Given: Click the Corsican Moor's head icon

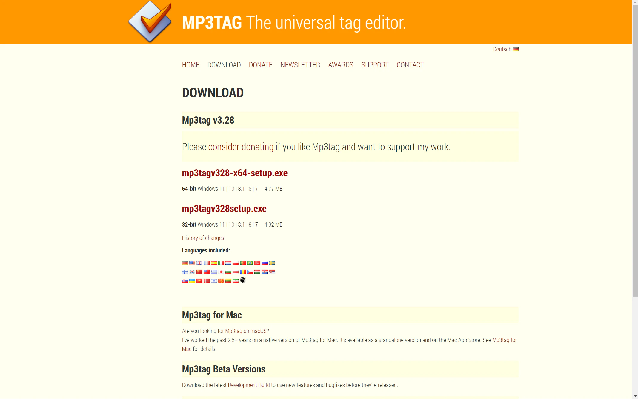Looking at the screenshot, I should click(x=243, y=280).
